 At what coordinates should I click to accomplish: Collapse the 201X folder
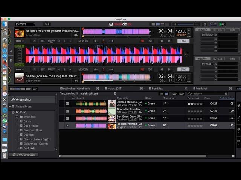(x=13, y=112)
